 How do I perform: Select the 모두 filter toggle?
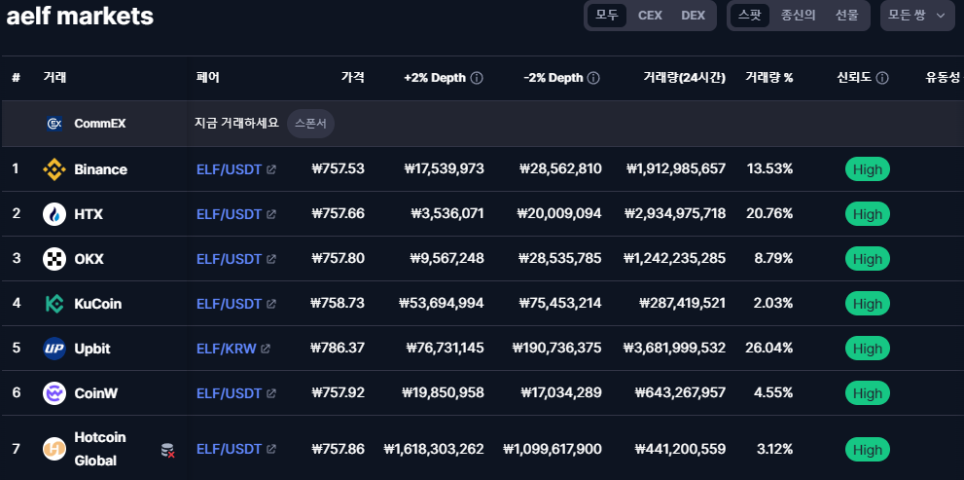607,16
